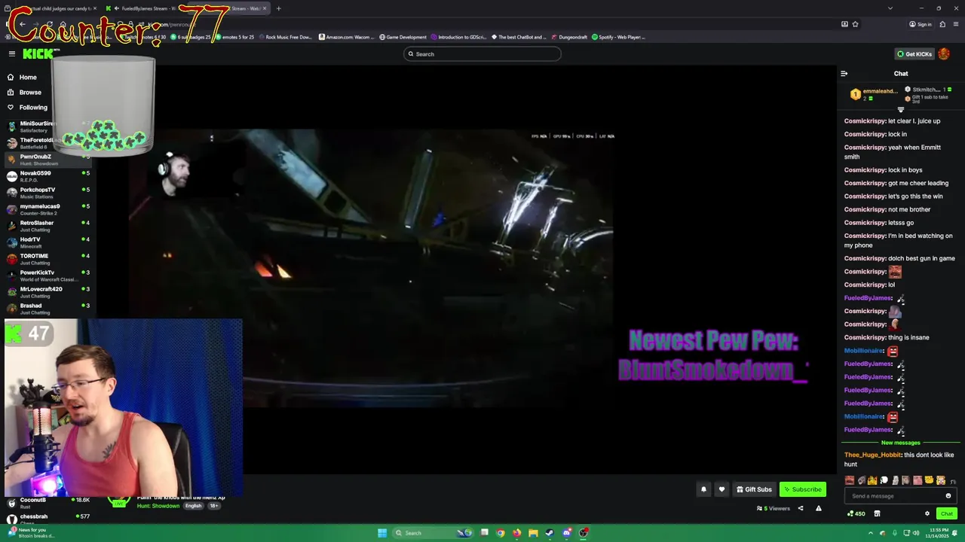
Task: Open The best ChatBot bookmark
Action: [x=518, y=37]
